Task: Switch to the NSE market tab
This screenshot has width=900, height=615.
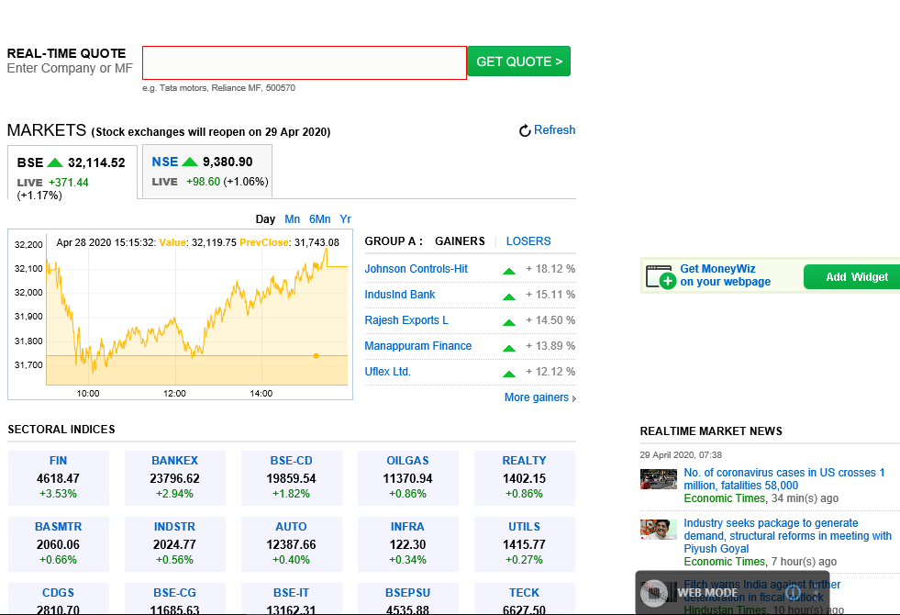Action: click(207, 171)
